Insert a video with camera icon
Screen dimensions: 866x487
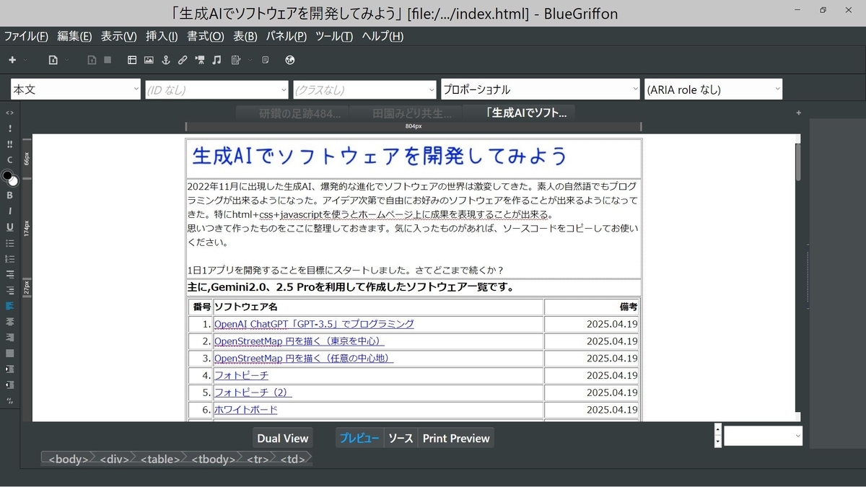(200, 60)
